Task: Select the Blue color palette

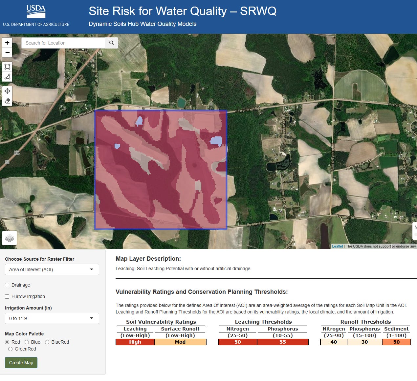Action: pyautogui.click(x=27, y=342)
